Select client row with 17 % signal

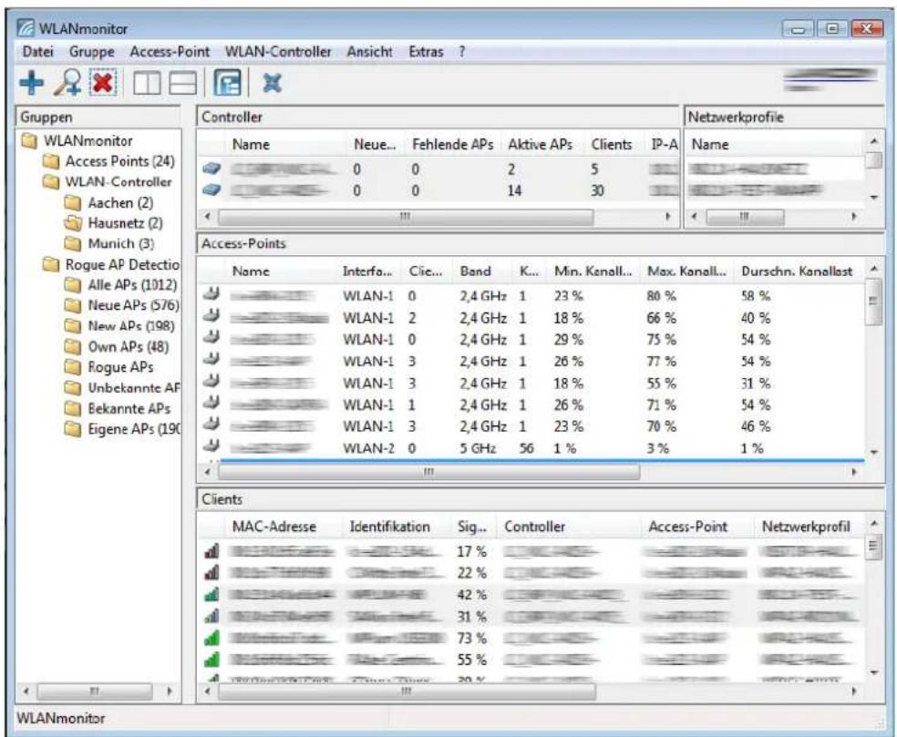pyautogui.click(x=532, y=551)
